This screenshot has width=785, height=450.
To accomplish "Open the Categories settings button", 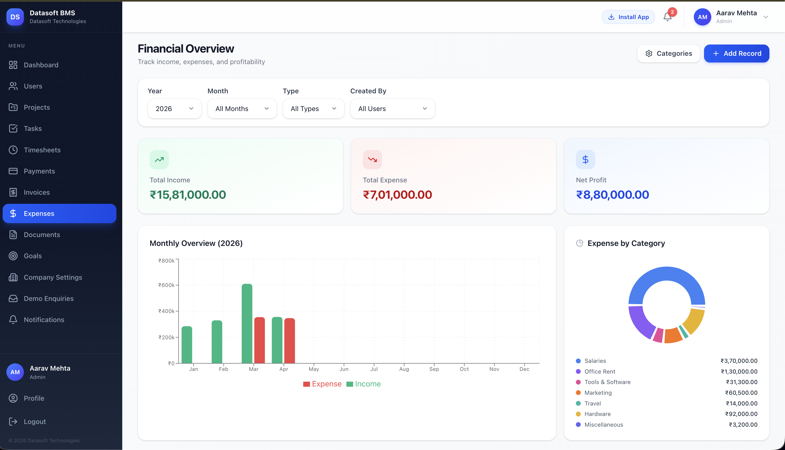I will [x=669, y=53].
